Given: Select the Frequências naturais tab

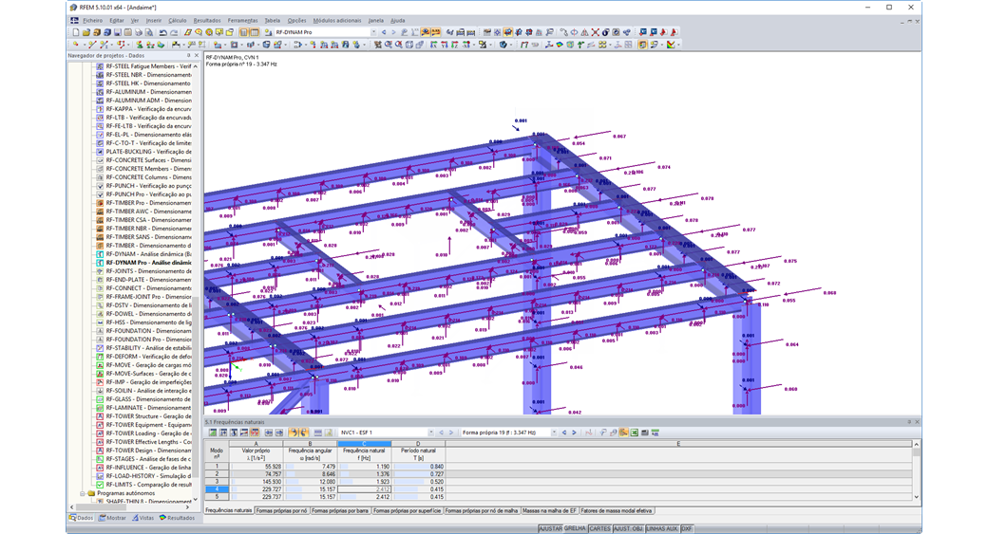Looking at the screenshot, I should 229,510.
